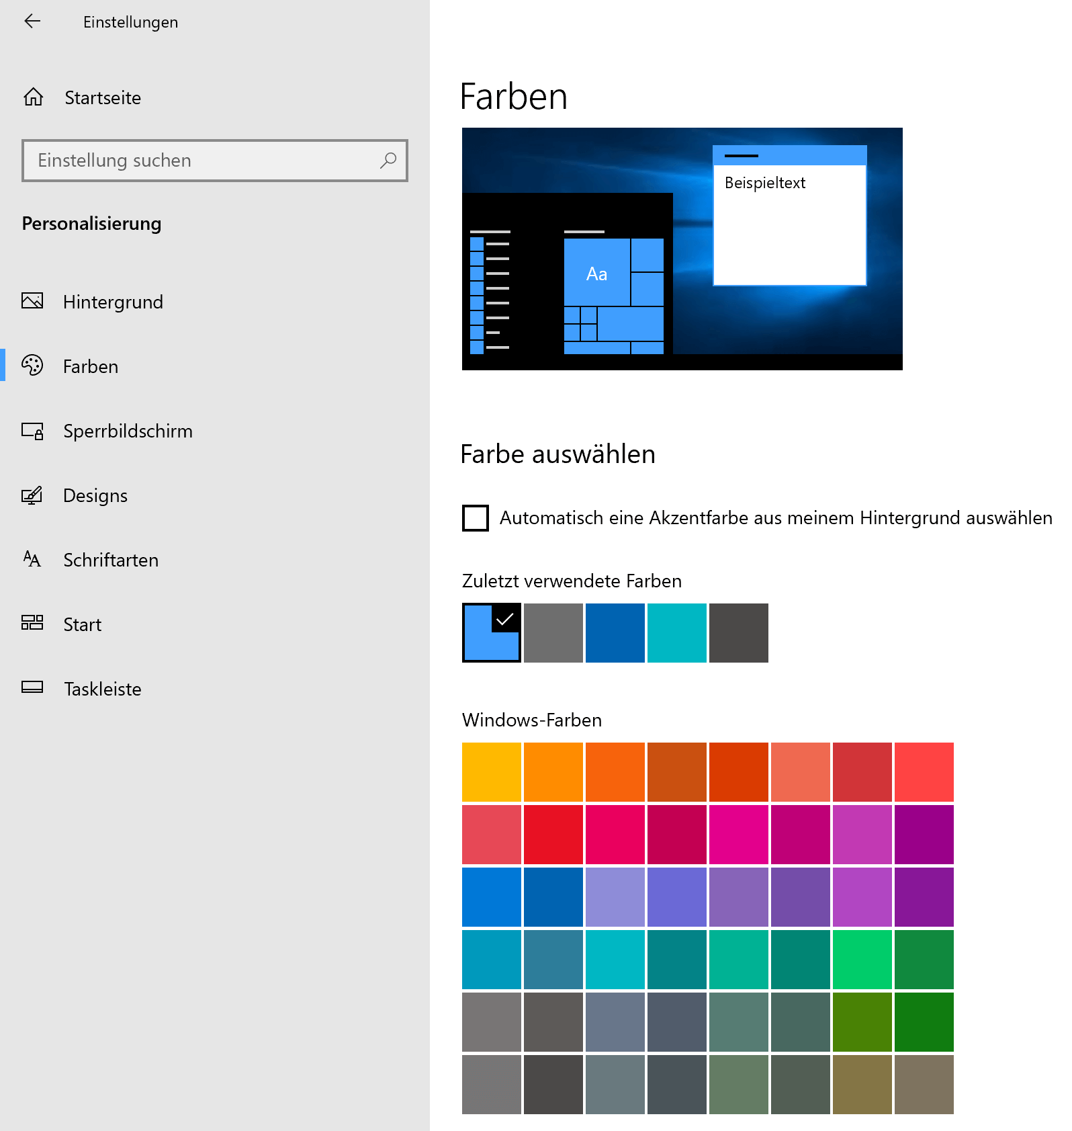Select the checked light blue recent color
The image size is (1072, 1131).
pos(492,633)
